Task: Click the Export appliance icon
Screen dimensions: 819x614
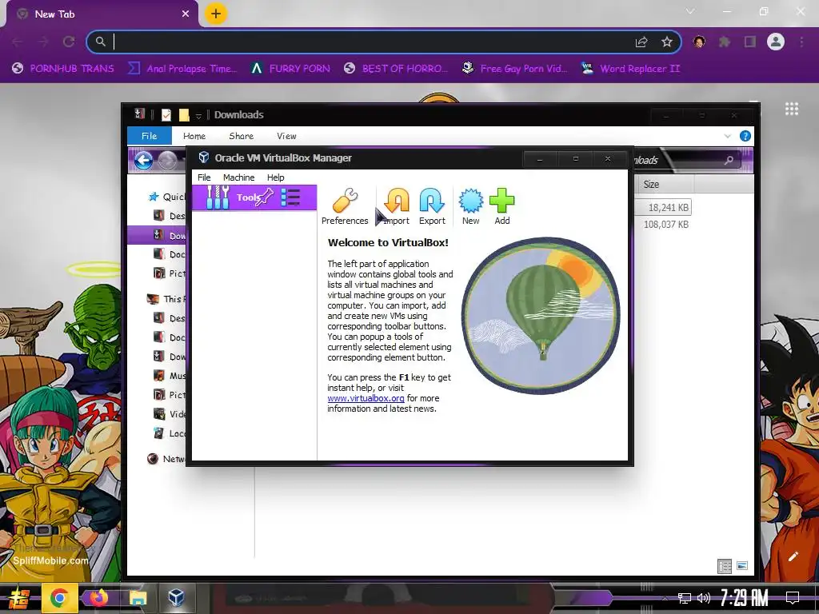Action: (432, 207)
